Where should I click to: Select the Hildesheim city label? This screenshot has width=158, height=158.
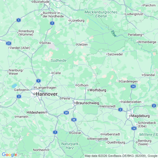(x=36, y=112)
